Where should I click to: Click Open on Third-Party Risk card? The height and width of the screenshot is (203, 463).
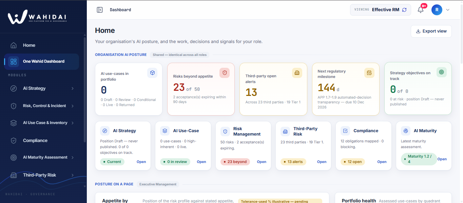pyautogui.click(x=322, y=162)
